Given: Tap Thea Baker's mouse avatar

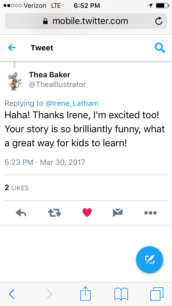Looking at the screenshot, I should 15,81.
